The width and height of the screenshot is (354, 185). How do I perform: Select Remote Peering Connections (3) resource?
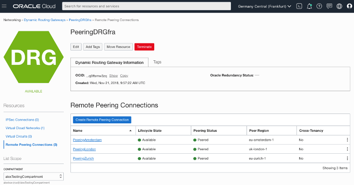[31, 145]
